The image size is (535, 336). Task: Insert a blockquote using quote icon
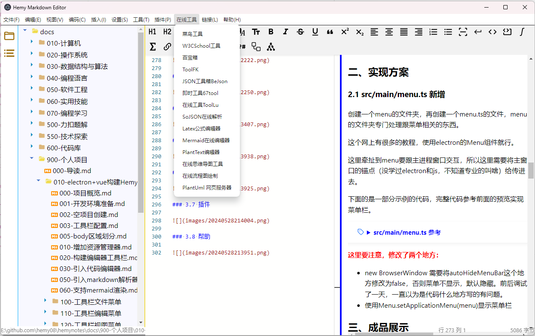coord(330,32)
